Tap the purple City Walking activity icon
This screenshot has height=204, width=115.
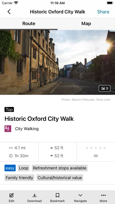8,129
